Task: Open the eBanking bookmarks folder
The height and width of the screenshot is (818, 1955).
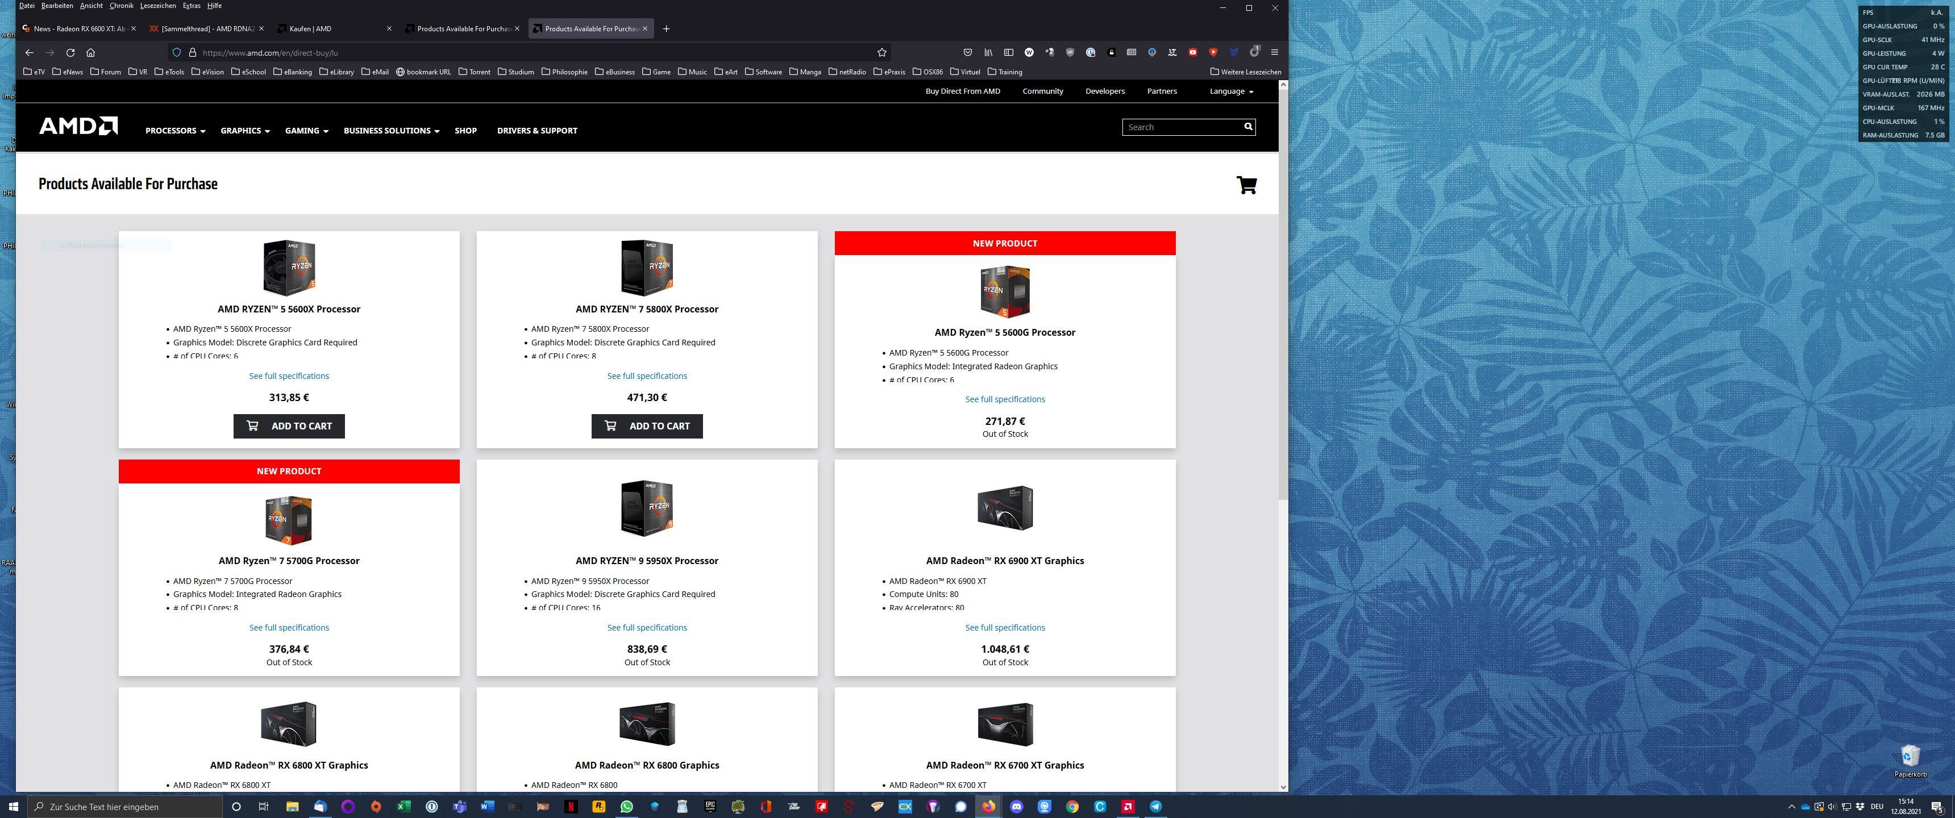Action: pos(292,72)
